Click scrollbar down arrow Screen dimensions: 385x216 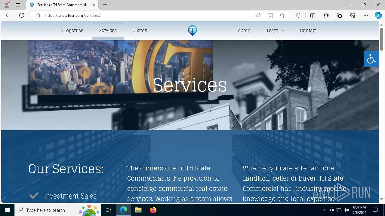point(382,199)
